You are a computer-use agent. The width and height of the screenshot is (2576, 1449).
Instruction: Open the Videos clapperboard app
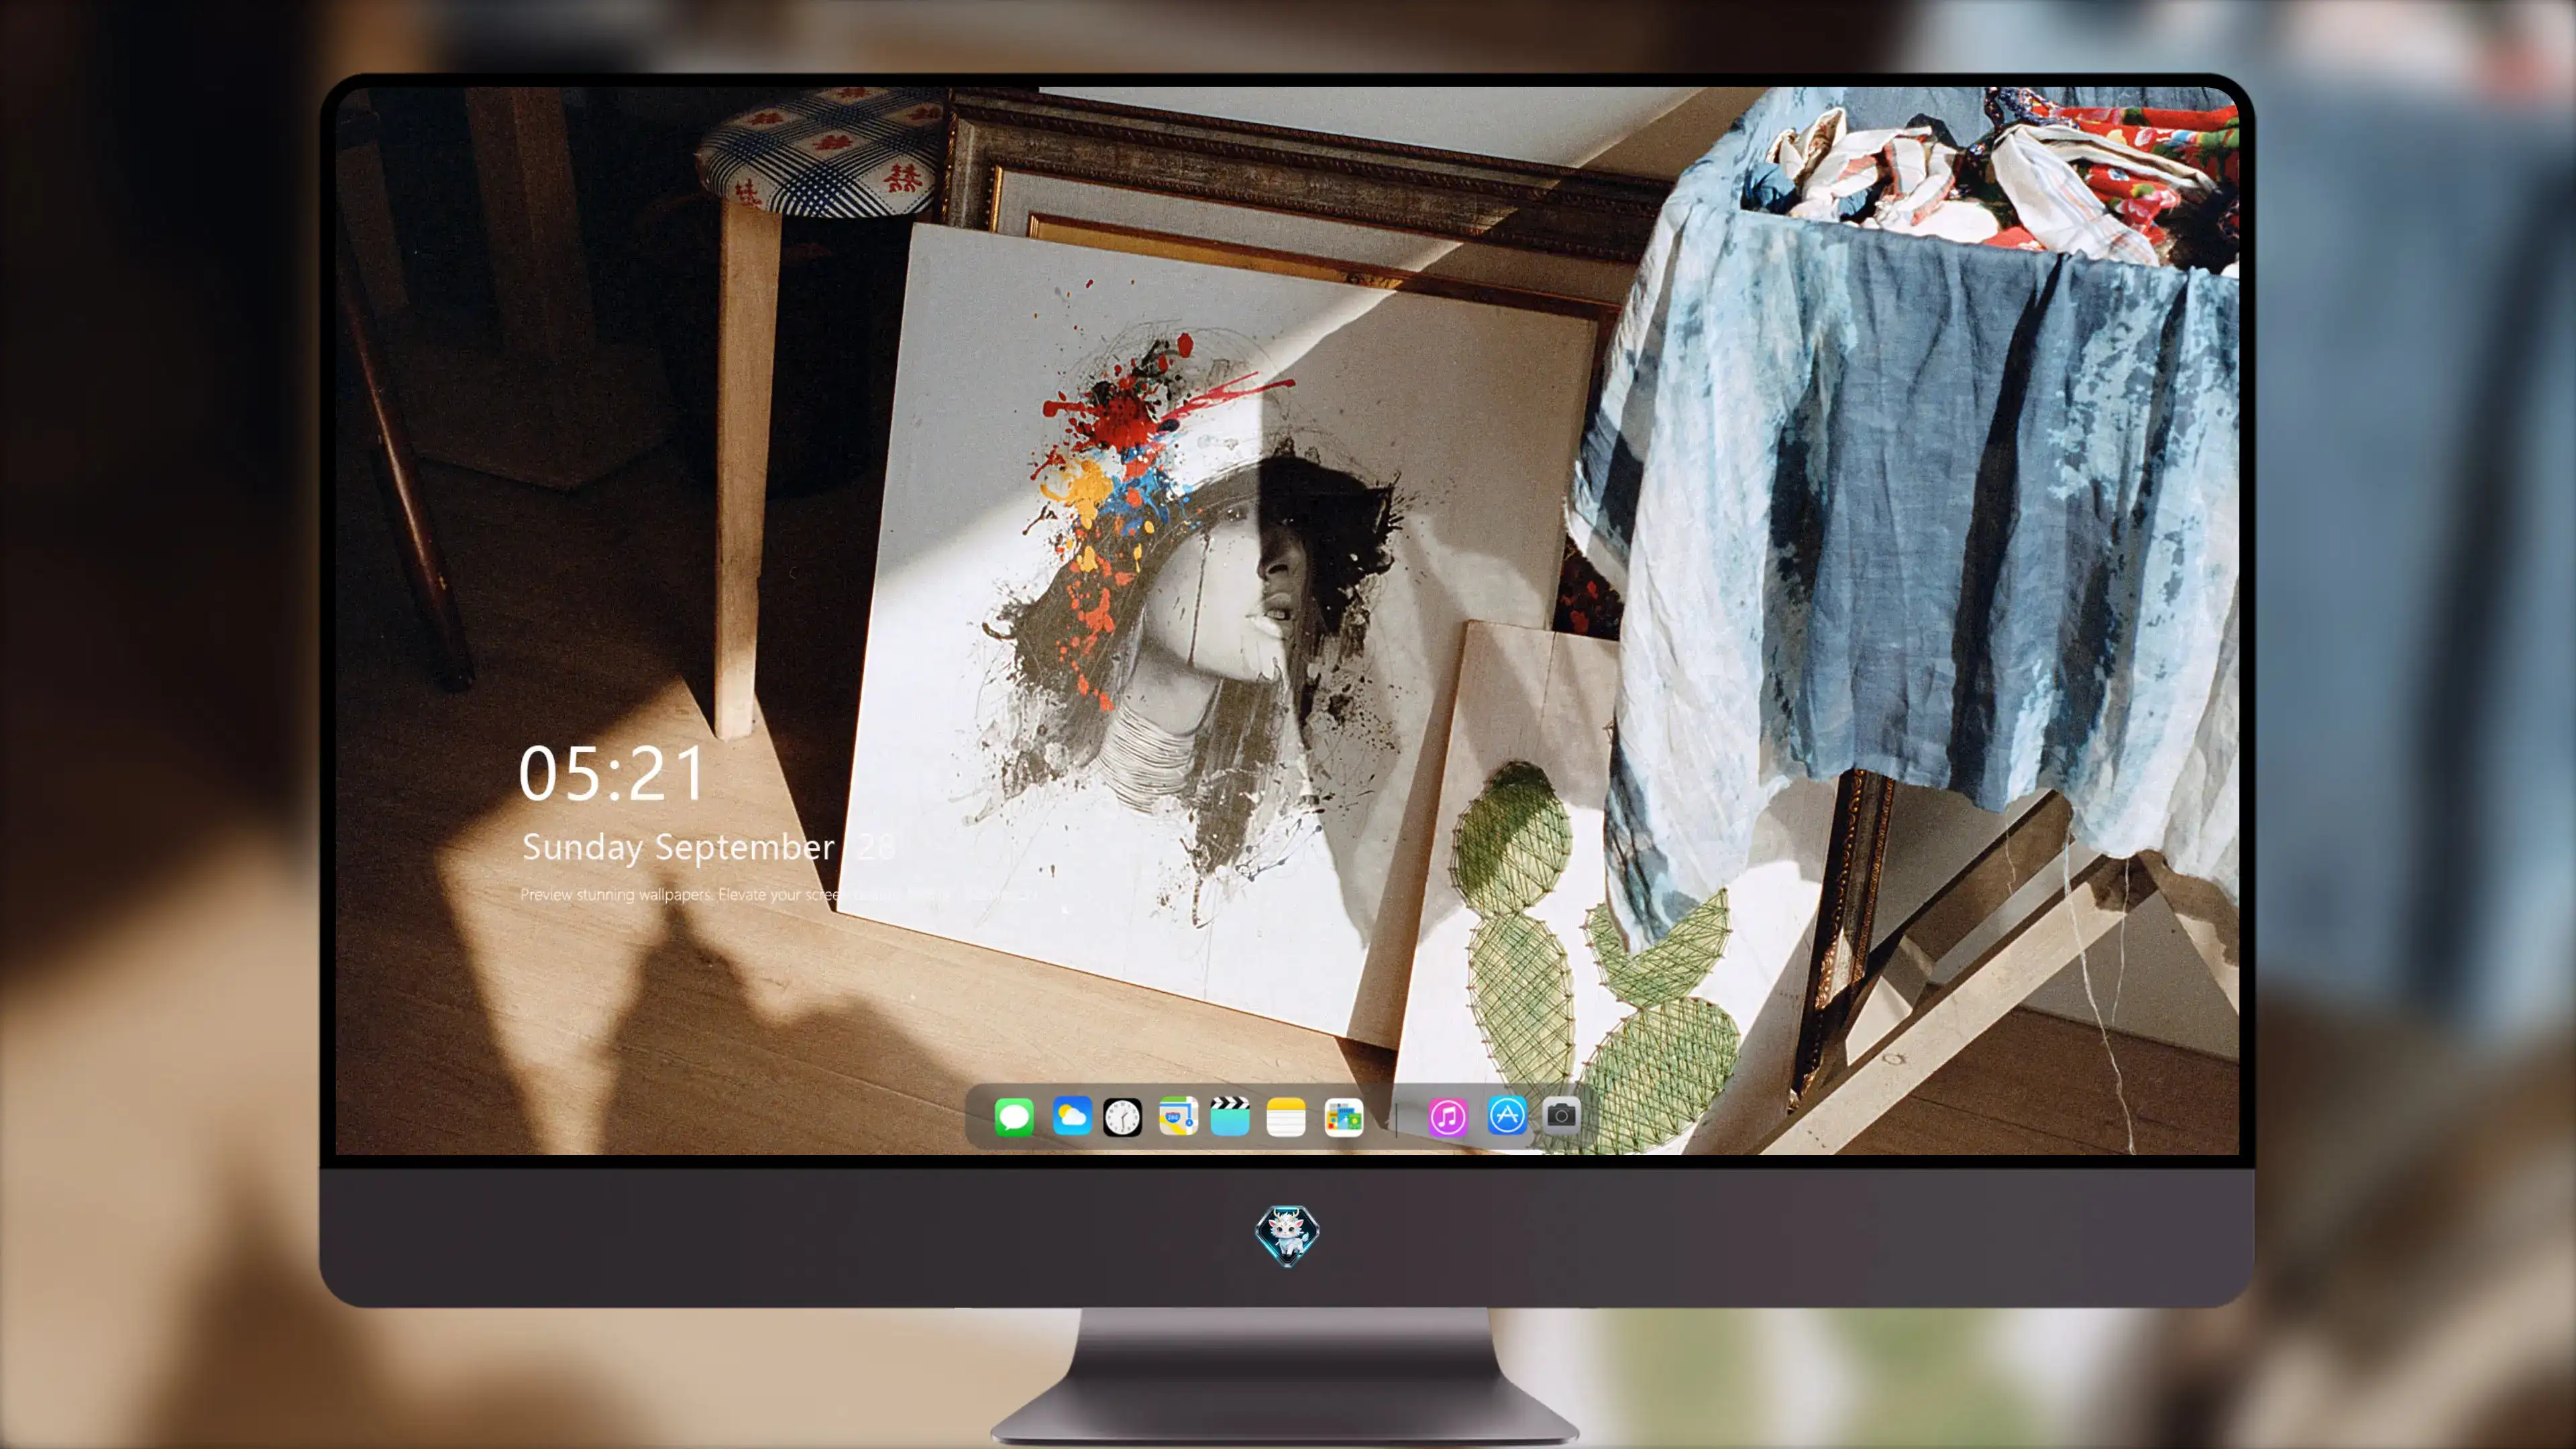pyautogui.click(x=1230, y=1116)
